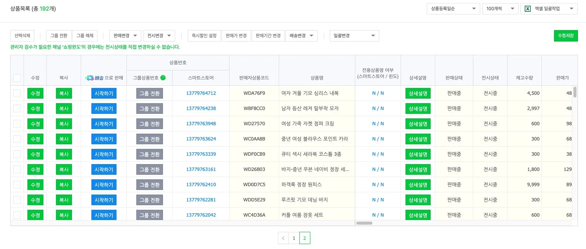Open product link 13779762410
The height and width of the screenshot is (249, 586).
point(201,185)
